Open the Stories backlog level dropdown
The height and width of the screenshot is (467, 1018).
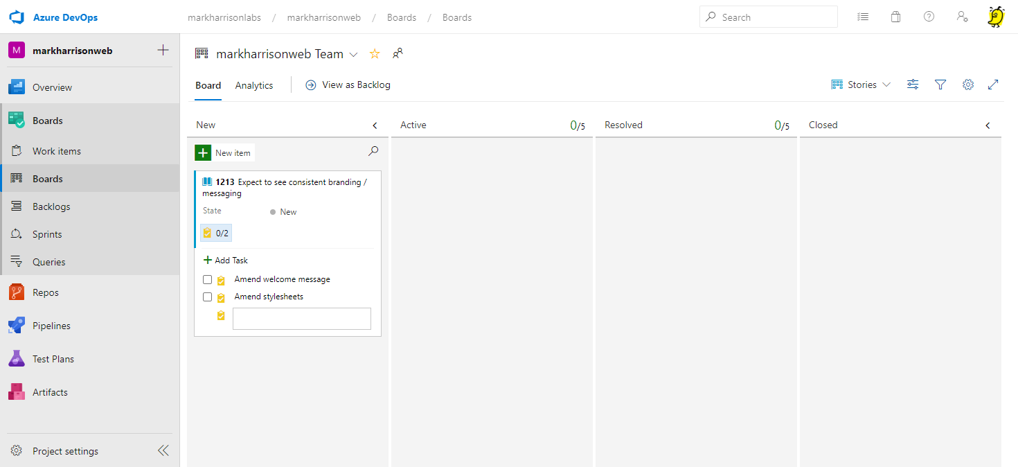pyautogui.click(x=861, y=85)
